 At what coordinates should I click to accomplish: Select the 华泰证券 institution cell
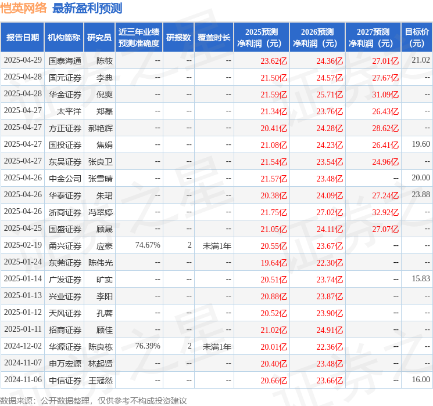(x=65, y=195)
